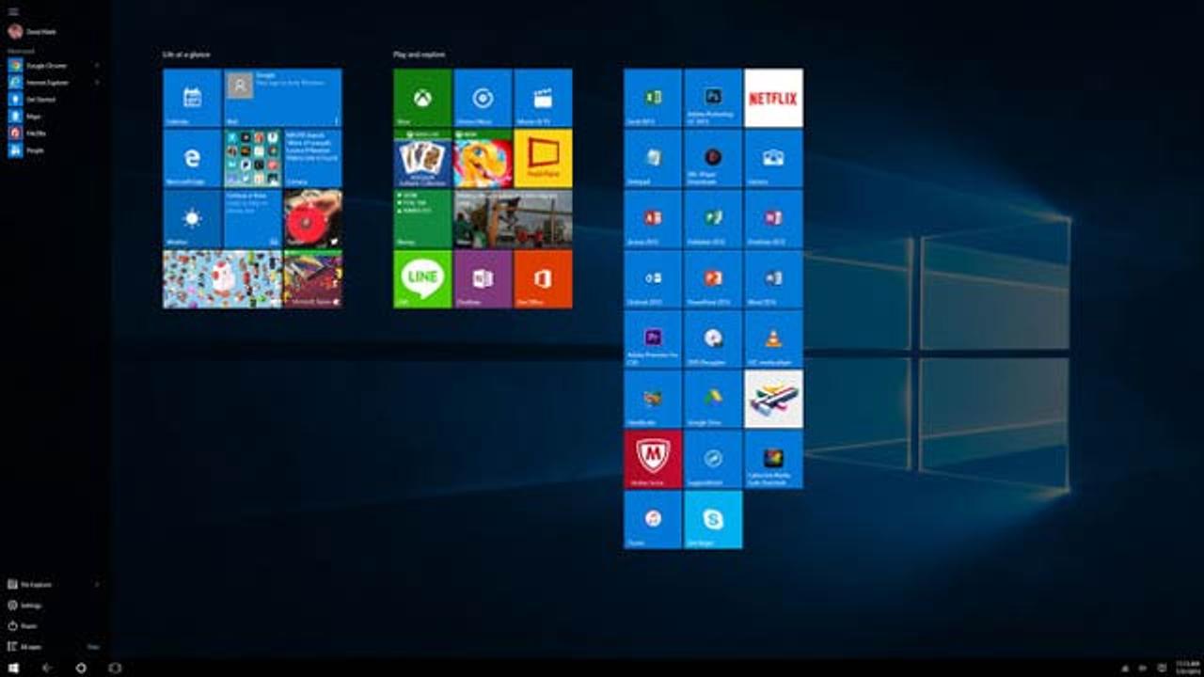Screen dimensions: 1204x677
Task: Launch the Netflix app tile
Action: 773,97
